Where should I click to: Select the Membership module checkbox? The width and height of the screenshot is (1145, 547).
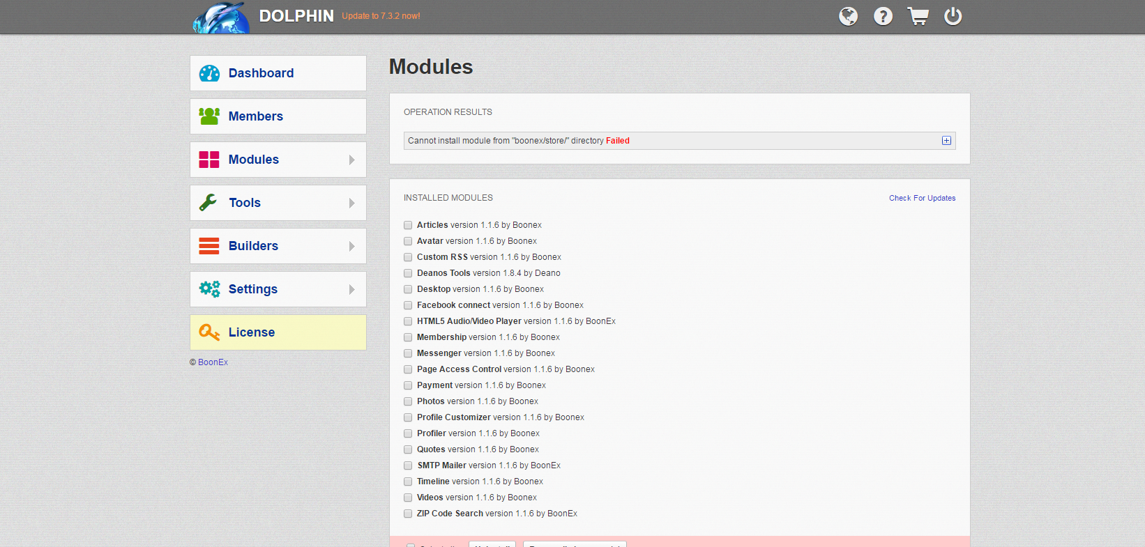tap(408, 337)
